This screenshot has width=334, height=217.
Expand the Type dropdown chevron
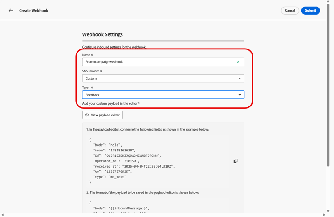coord(240,95)
